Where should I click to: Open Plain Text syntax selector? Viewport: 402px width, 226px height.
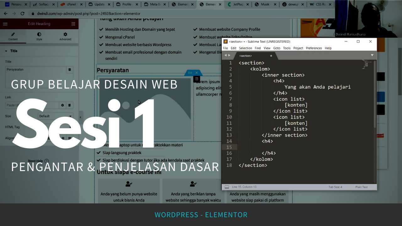tap(361, 187)
